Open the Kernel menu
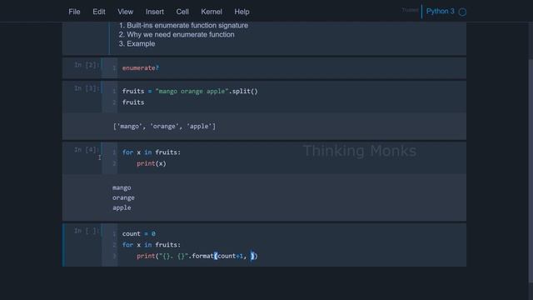The width and height of the screenshot is (533, 300). tap(212, 12)
